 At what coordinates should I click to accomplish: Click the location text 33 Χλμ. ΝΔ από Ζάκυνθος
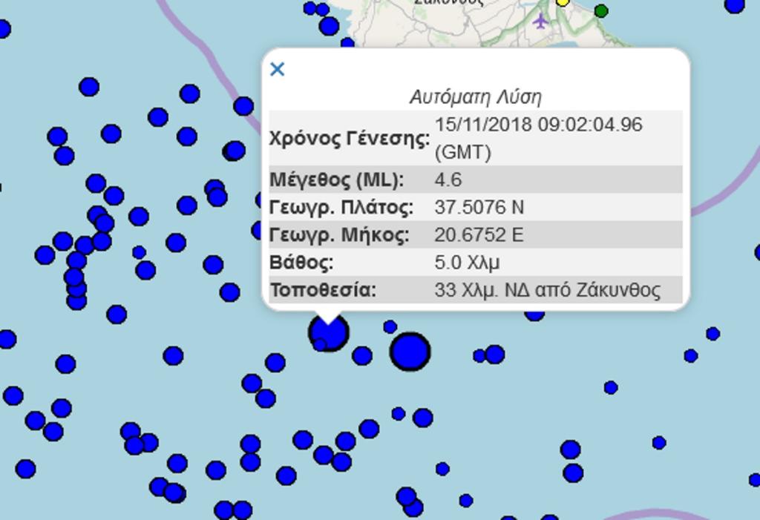coord(547,289)
